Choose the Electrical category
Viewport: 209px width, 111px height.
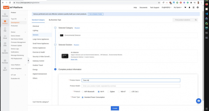click(36, 26)
